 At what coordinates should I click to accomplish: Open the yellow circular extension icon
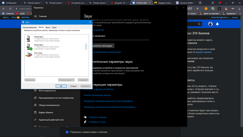tap(206, 9)
